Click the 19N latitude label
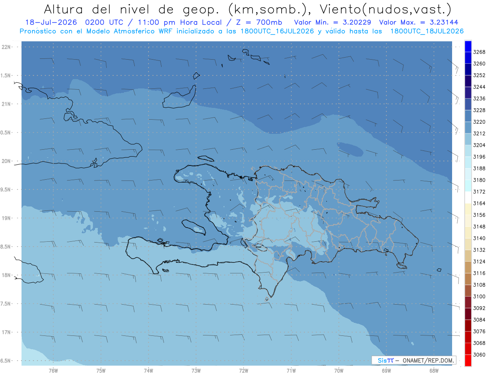The height and width of the screenshot is (376, 487). 6,218
